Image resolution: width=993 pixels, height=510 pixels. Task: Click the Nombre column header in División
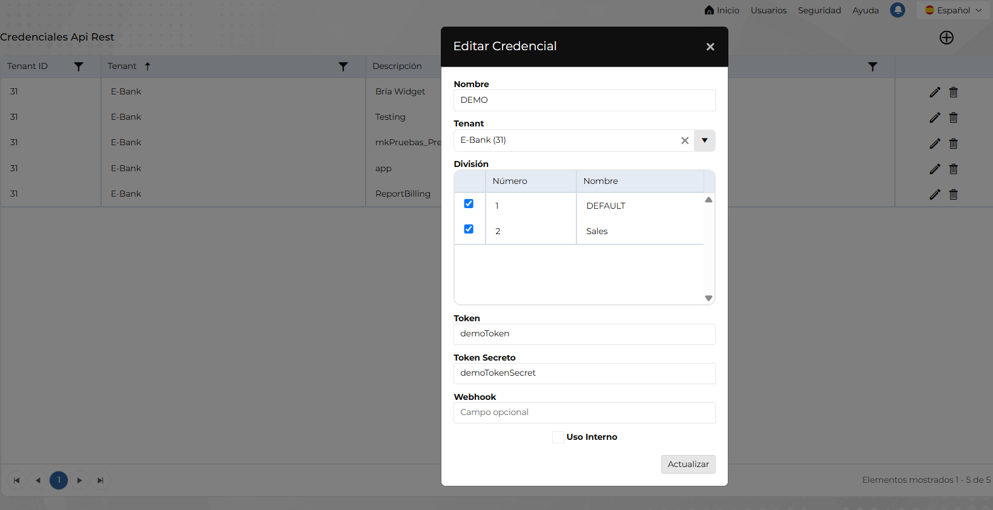640,181
